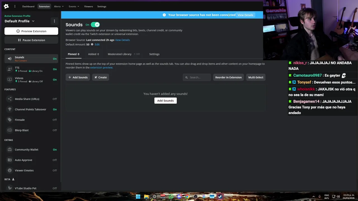Screen dimensions: 358x201
Task: Click the info icon beside Default Amount
Action: (x=92, y=44)
